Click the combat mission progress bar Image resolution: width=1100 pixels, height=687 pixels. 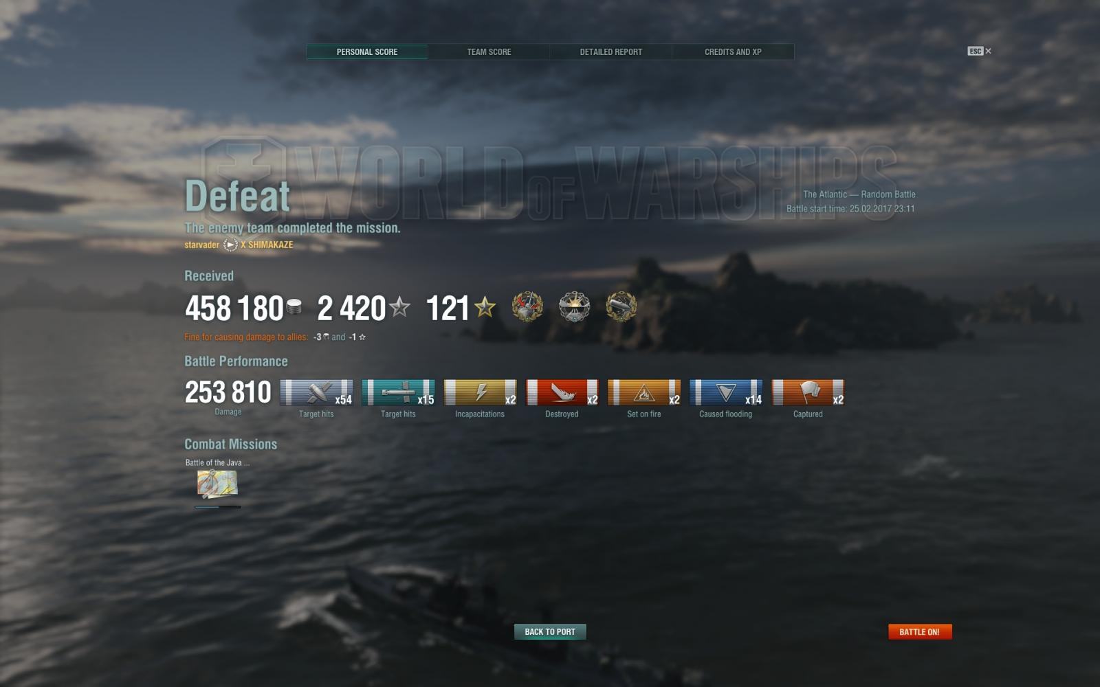pos(217,507)
